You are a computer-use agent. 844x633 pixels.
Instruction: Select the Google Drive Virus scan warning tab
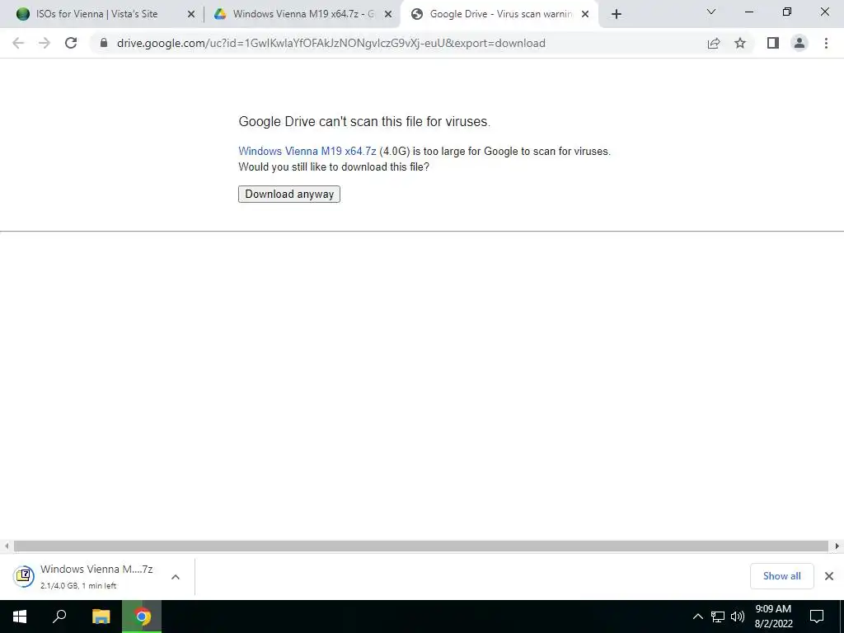499,14
